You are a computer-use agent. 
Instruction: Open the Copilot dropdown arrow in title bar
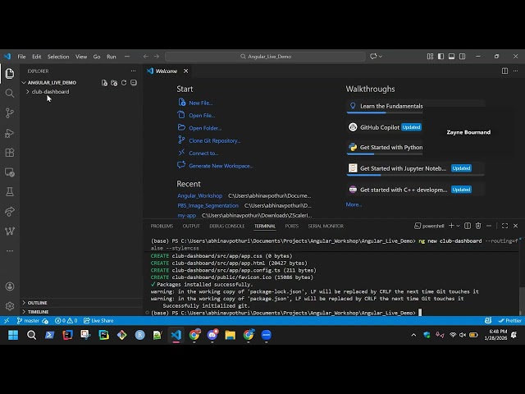click(381, 57)
